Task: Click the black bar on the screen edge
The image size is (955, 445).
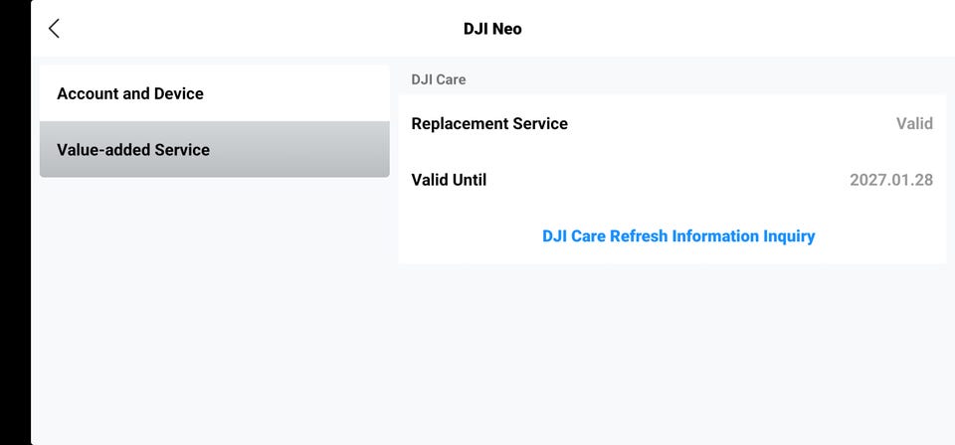Action: pyautogui.click(x=15, y=222)
